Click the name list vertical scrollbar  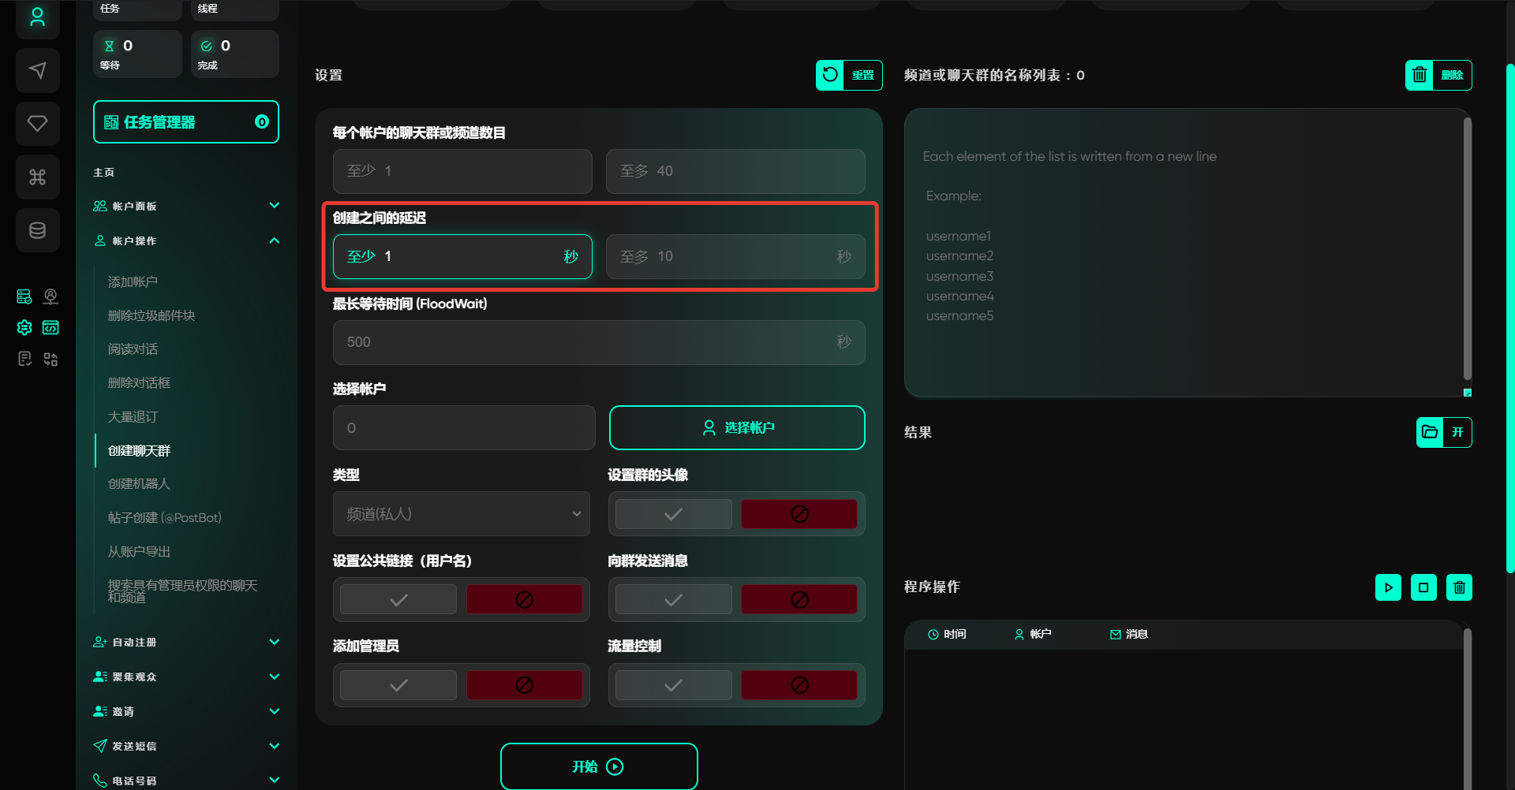click(1467, 248)
